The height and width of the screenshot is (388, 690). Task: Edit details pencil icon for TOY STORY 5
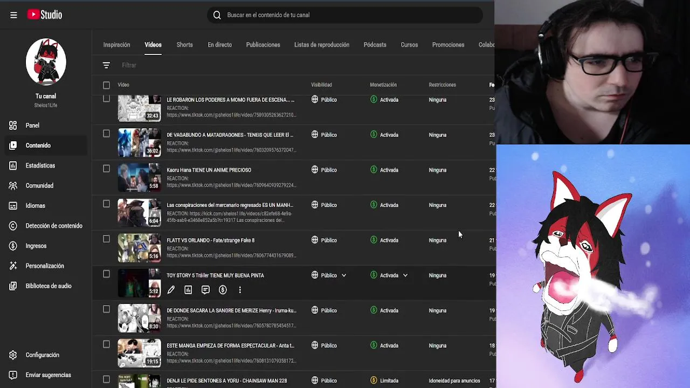point(171,290)
